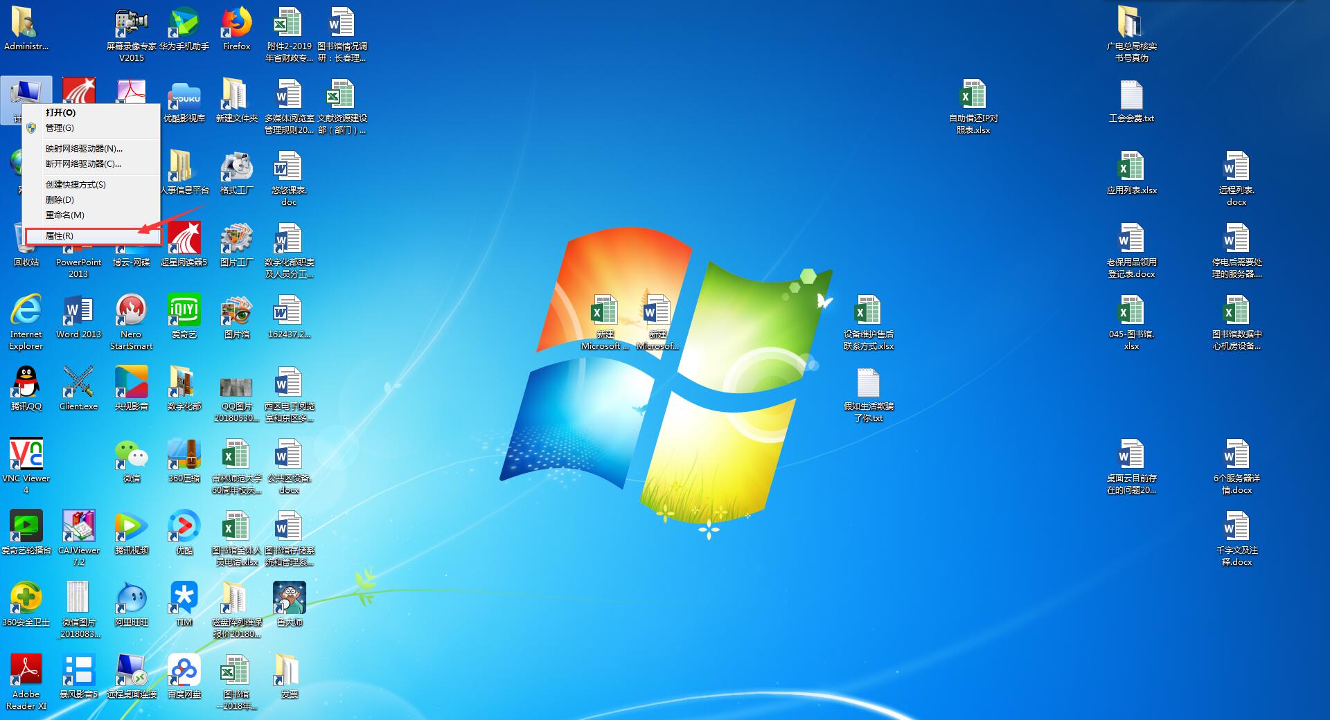Click the 百度网盘 desktop icon
Screen dimensions: 1330x720
(x=184, y=677)
